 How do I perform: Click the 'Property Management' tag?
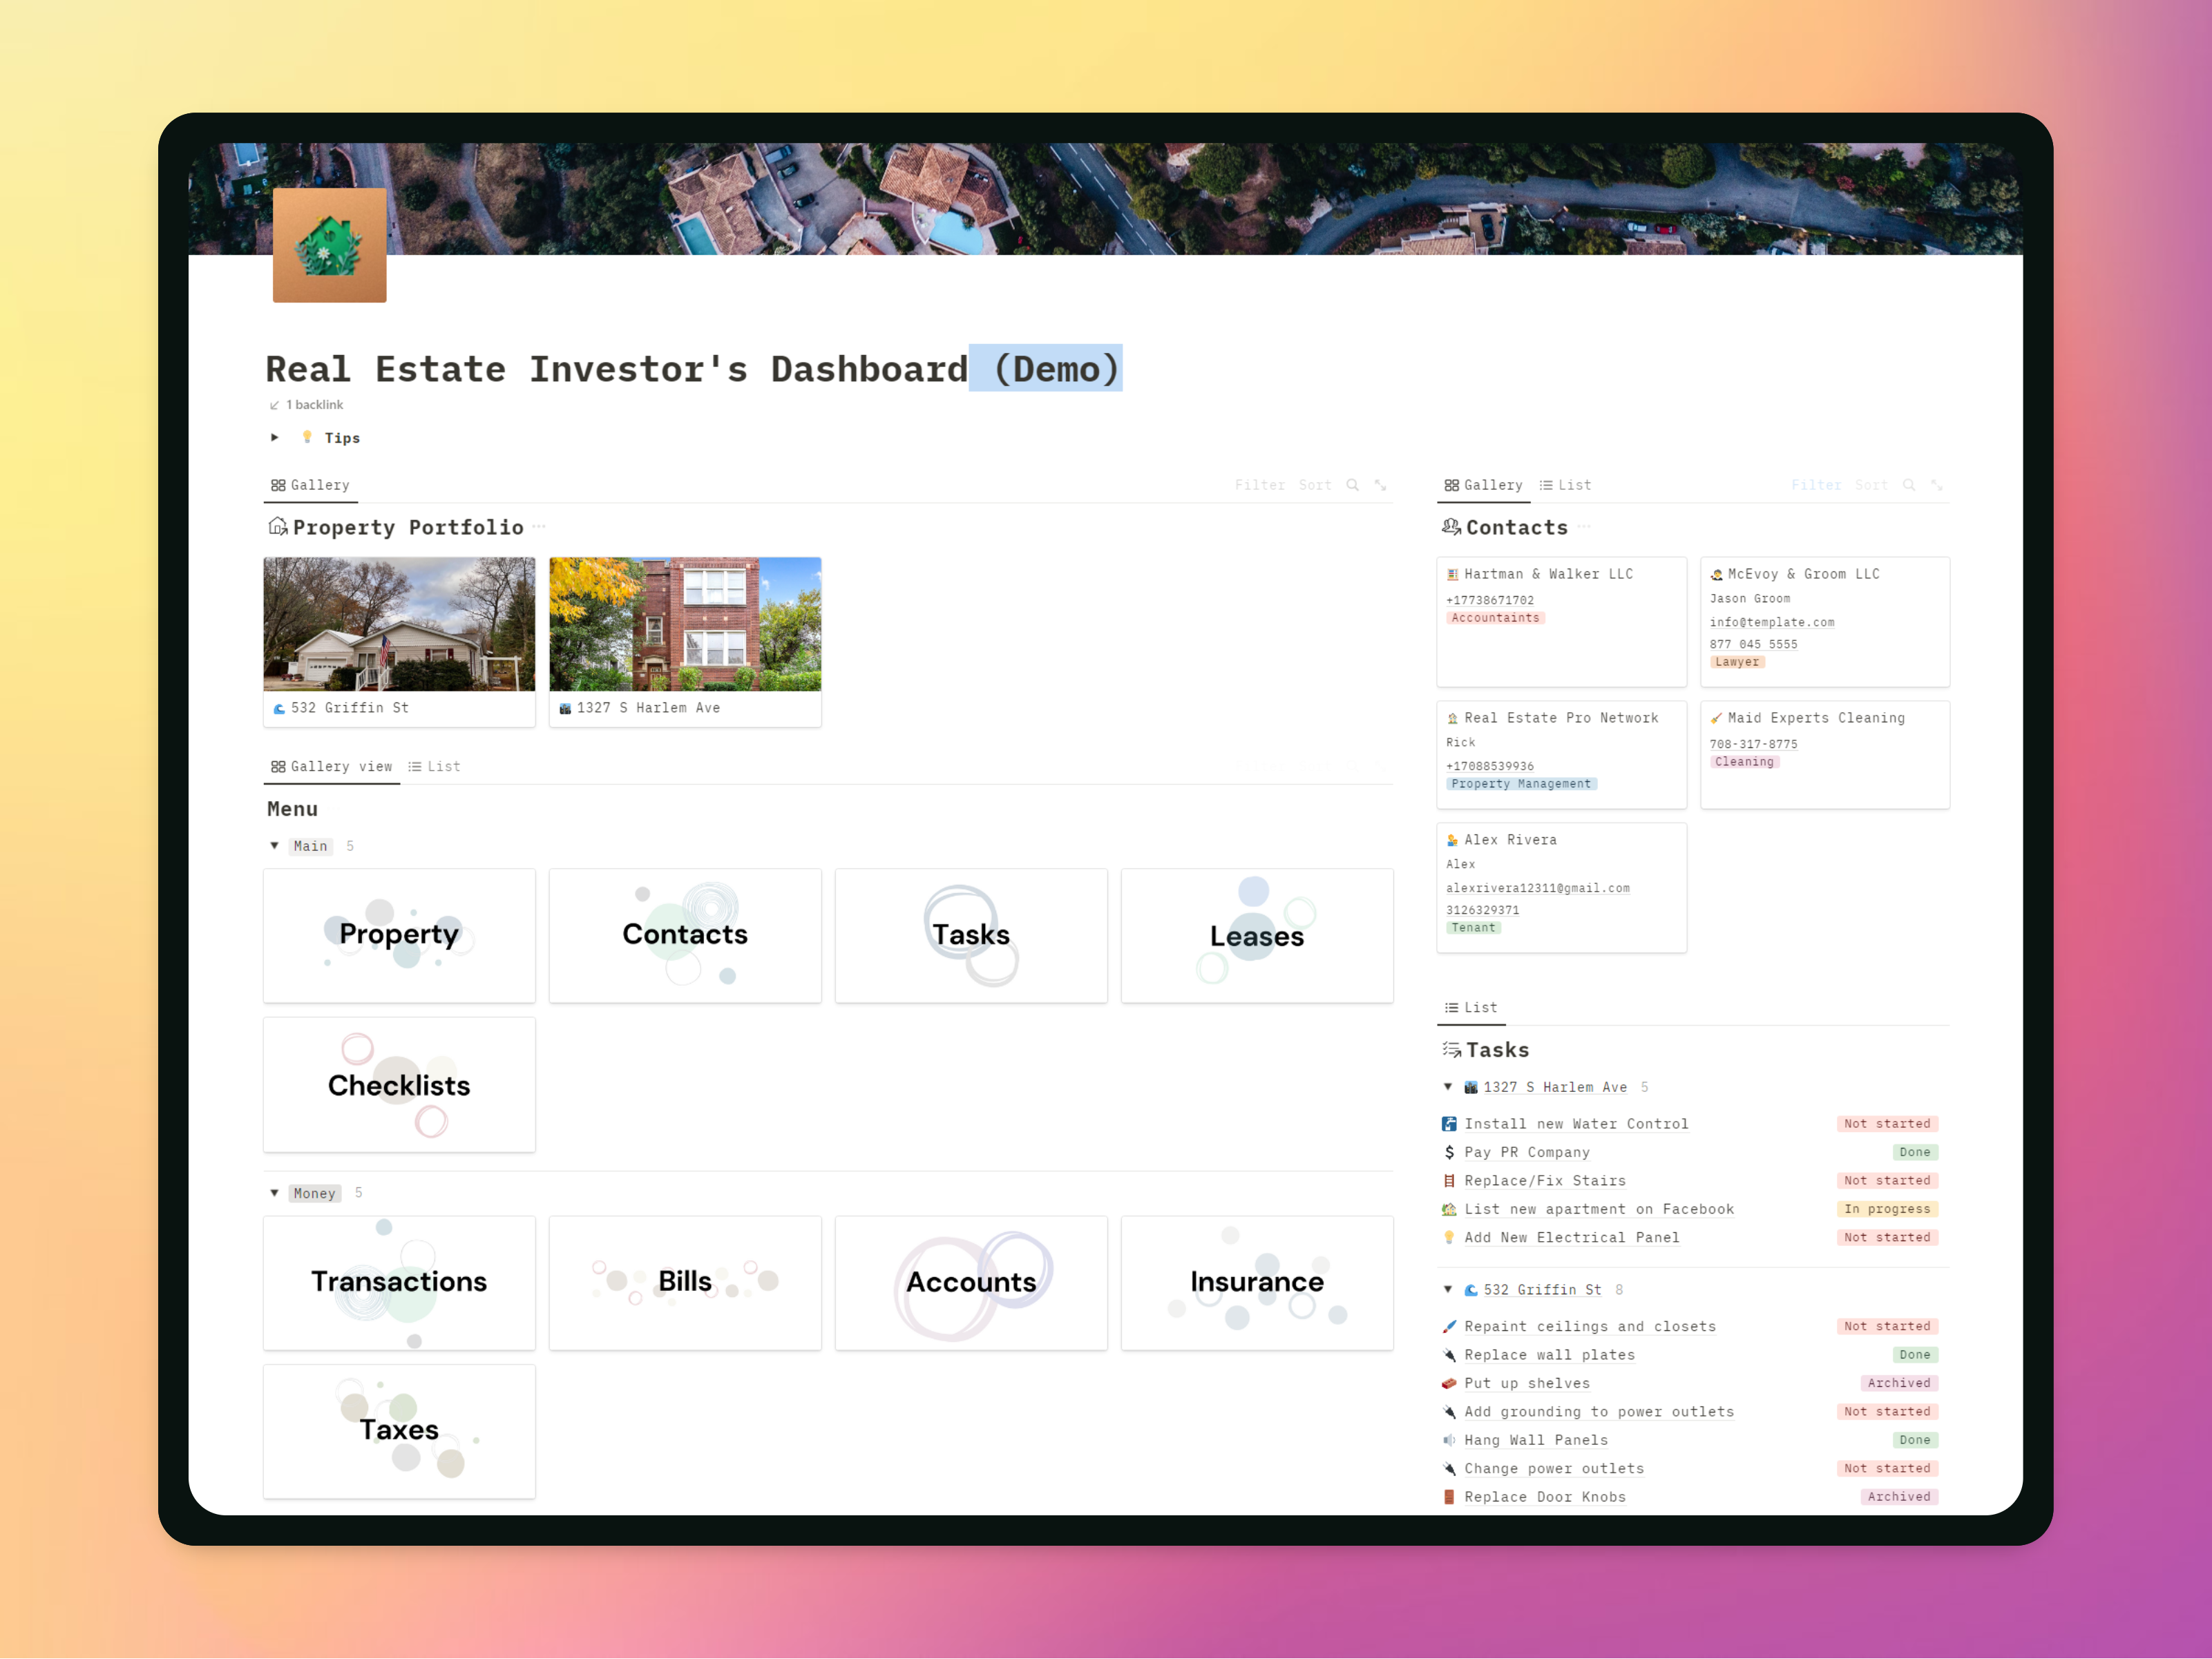pos(1521,784)
